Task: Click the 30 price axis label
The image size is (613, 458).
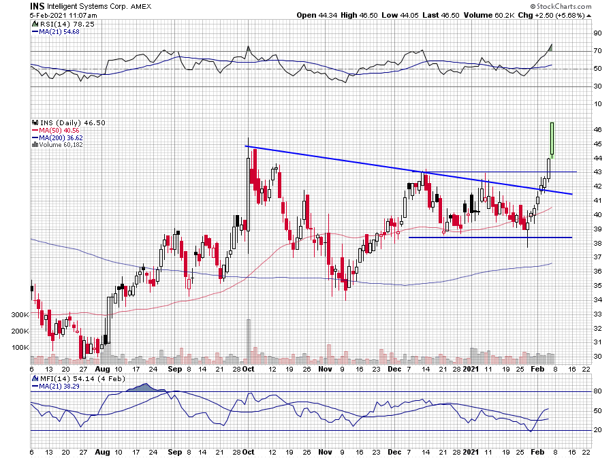Action: (598, 357)
